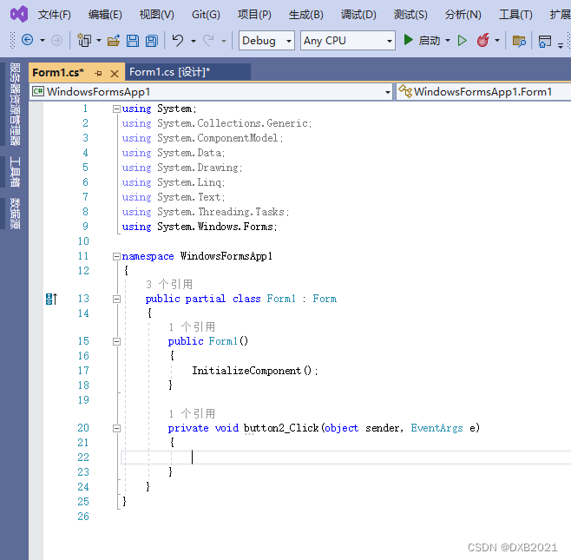Click the 3 个引用 CodeLens link above class Form1
Image resolution: width=571 pixels, height=560 pixels.
pos(169,284)
